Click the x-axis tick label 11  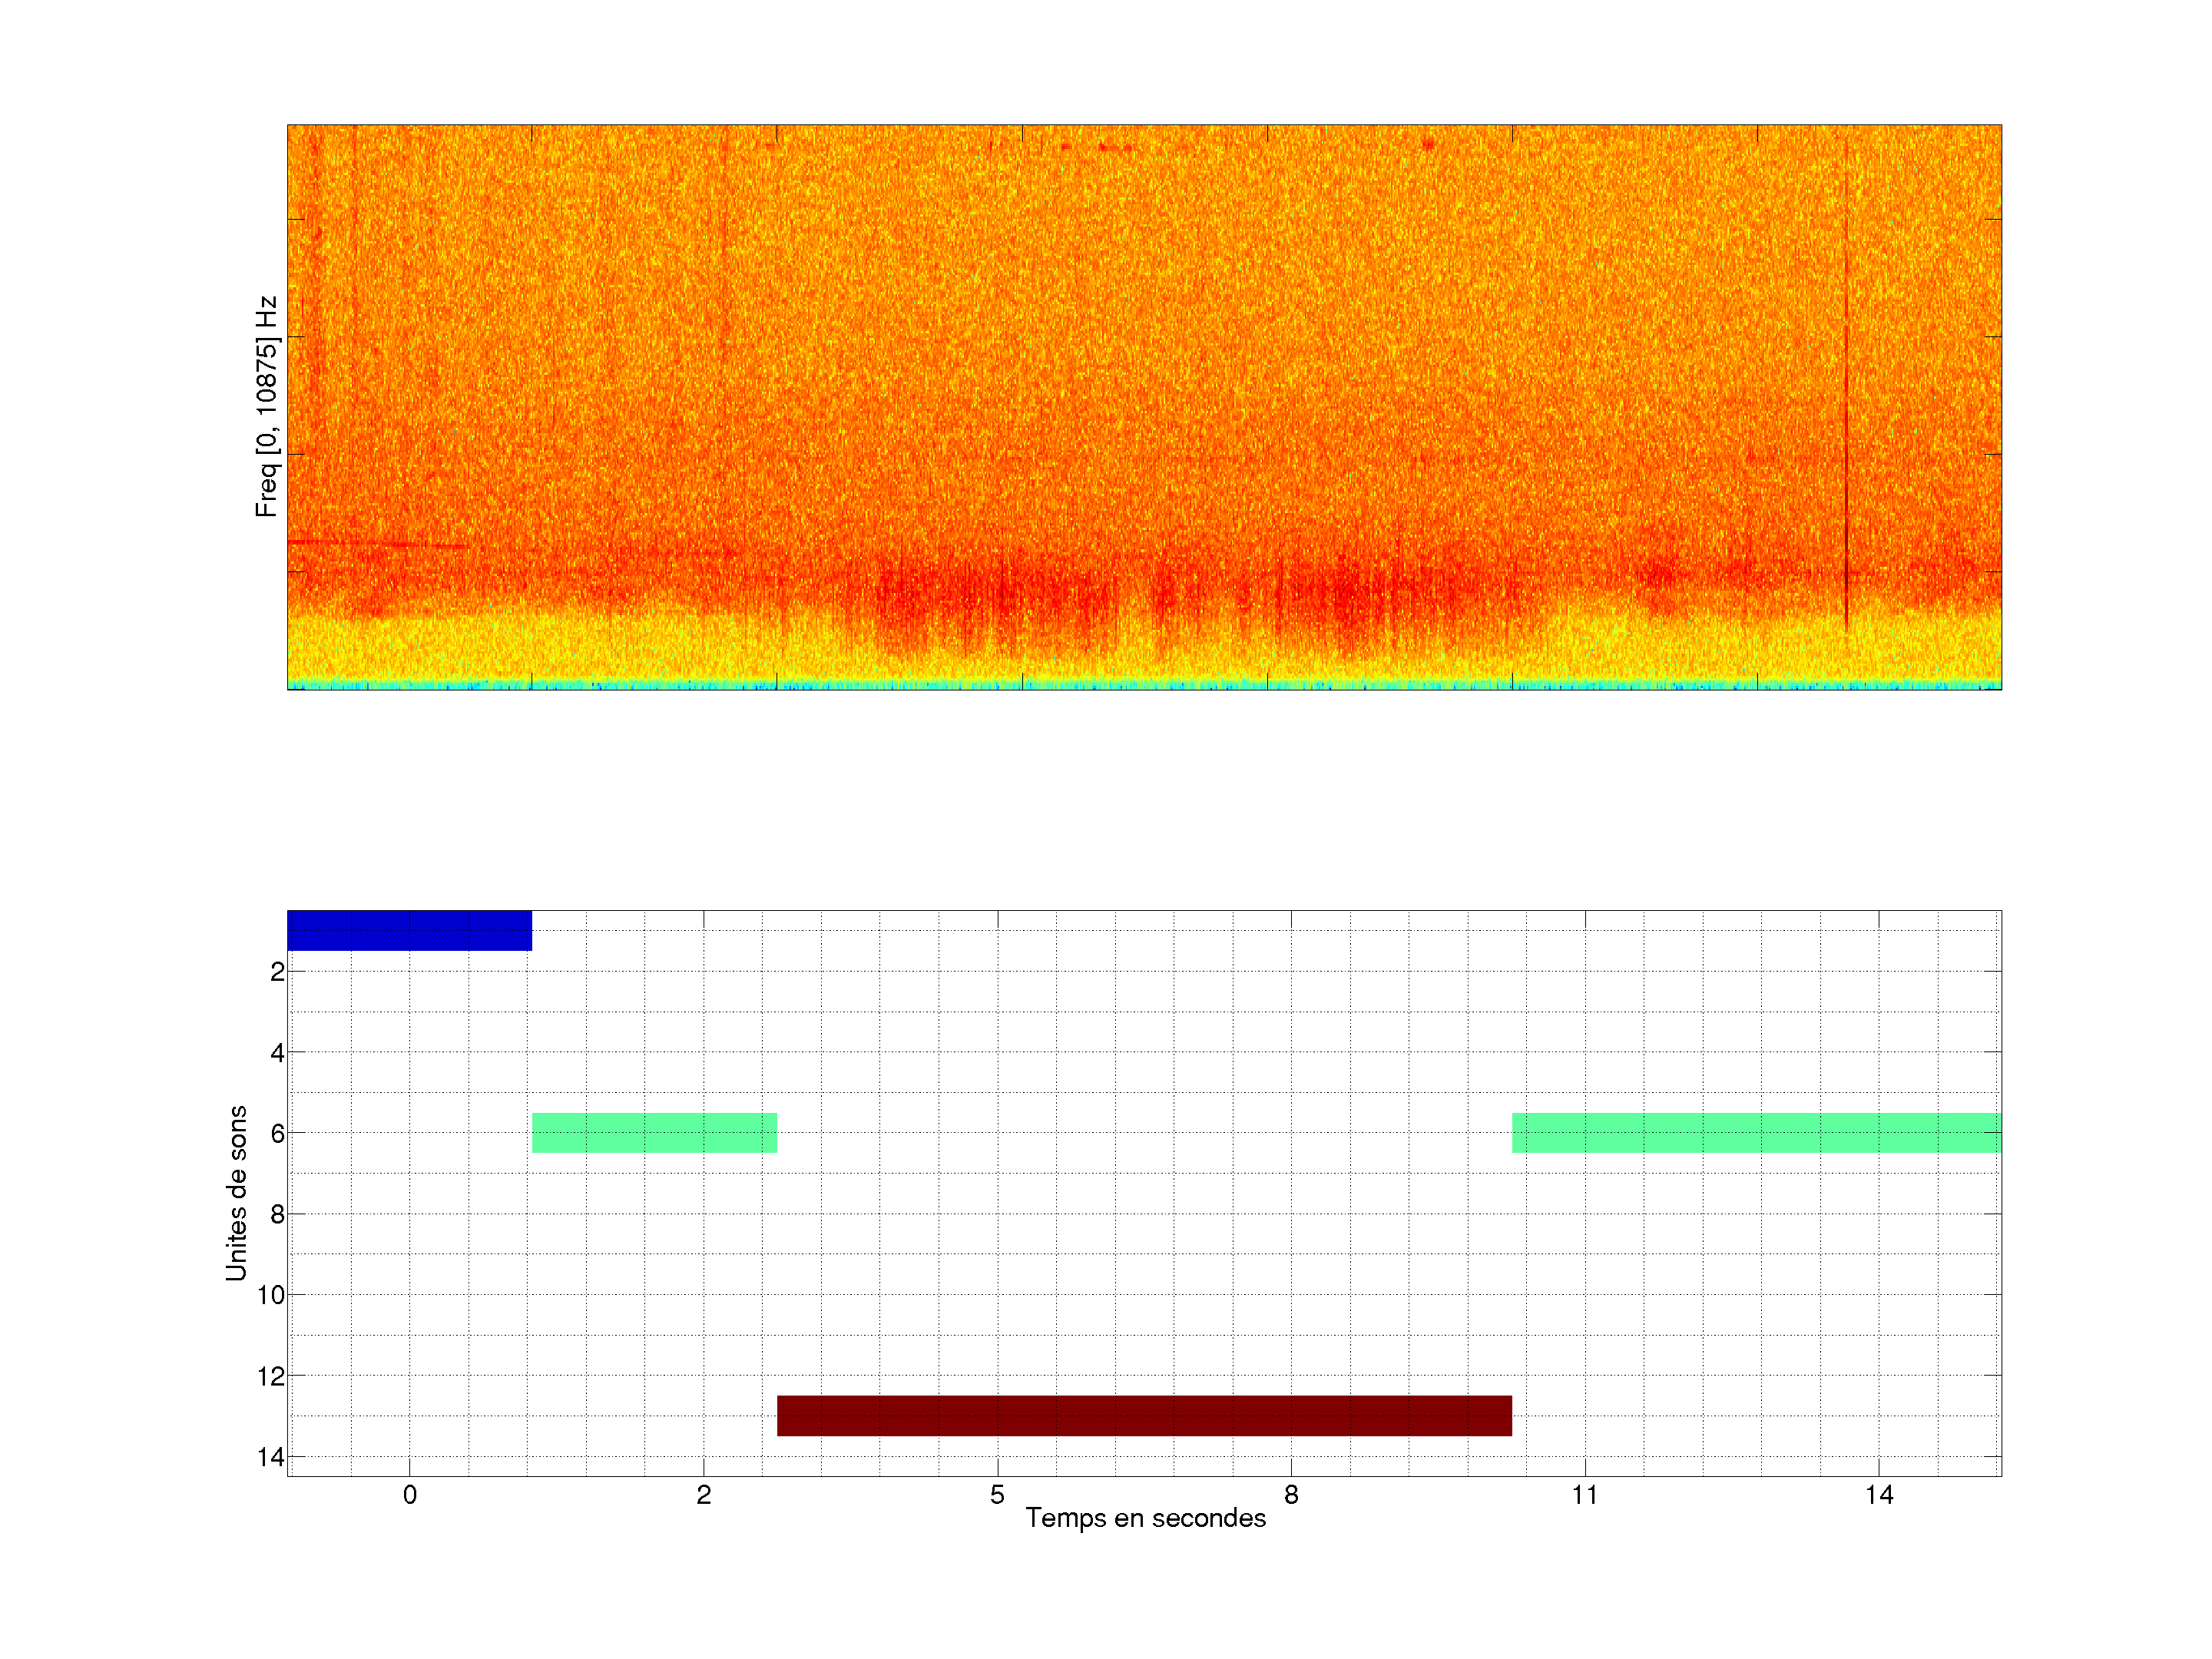(x=1584, y=1495)
